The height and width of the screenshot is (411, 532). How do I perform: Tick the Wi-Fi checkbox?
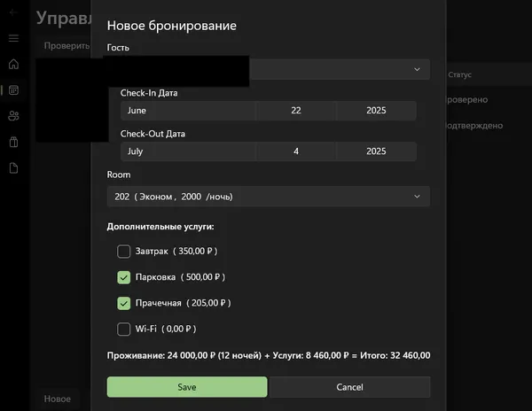124,330
